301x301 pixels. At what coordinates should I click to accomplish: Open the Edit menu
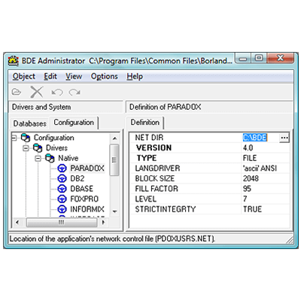pos(50,76)
